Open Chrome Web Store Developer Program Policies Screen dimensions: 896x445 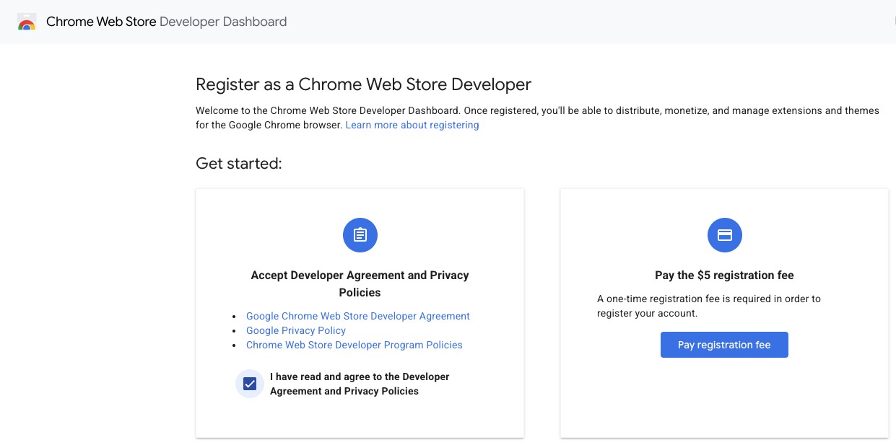[355, 345]
